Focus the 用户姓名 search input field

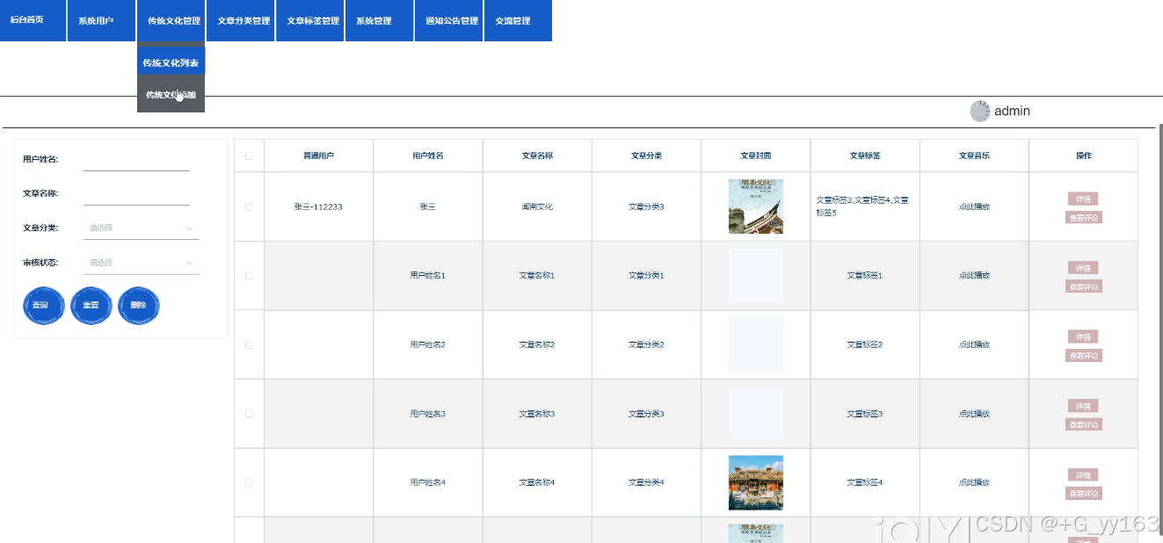click(x=136, y=160)
